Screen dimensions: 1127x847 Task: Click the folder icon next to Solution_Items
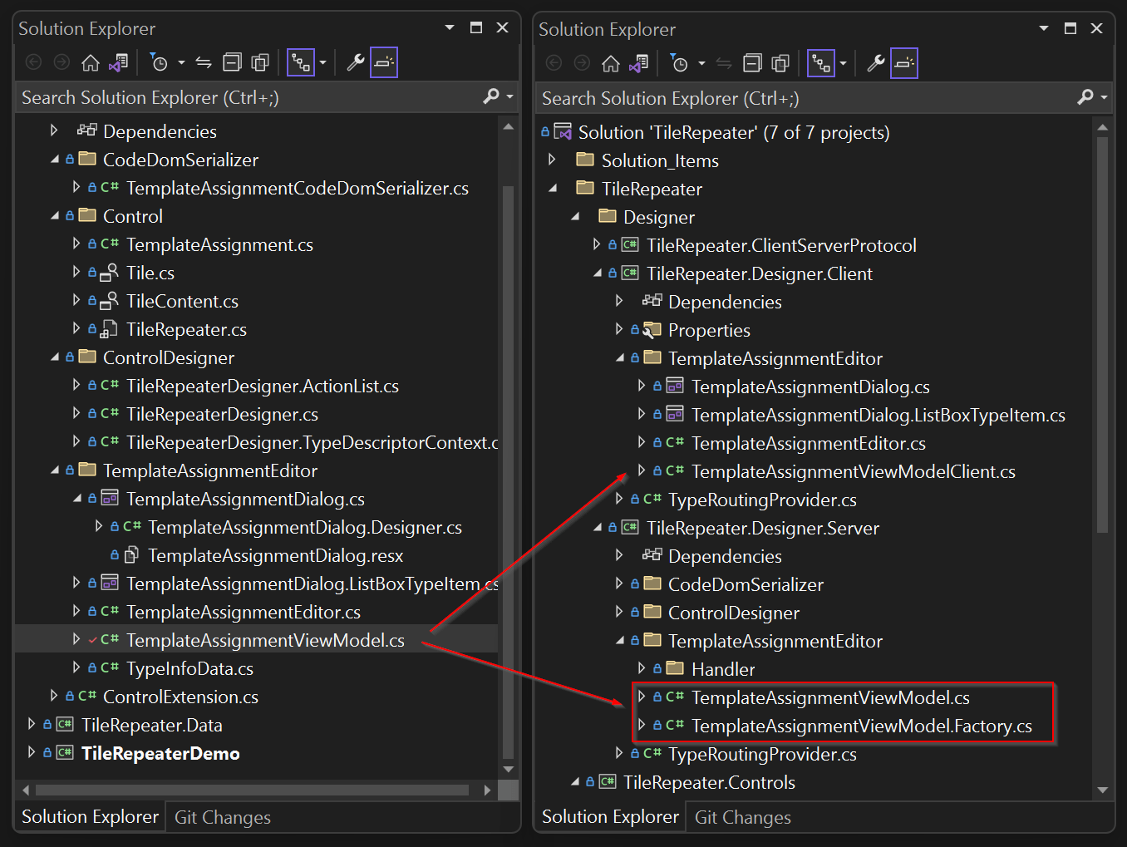pyautogui.click(x=585, y=160)
